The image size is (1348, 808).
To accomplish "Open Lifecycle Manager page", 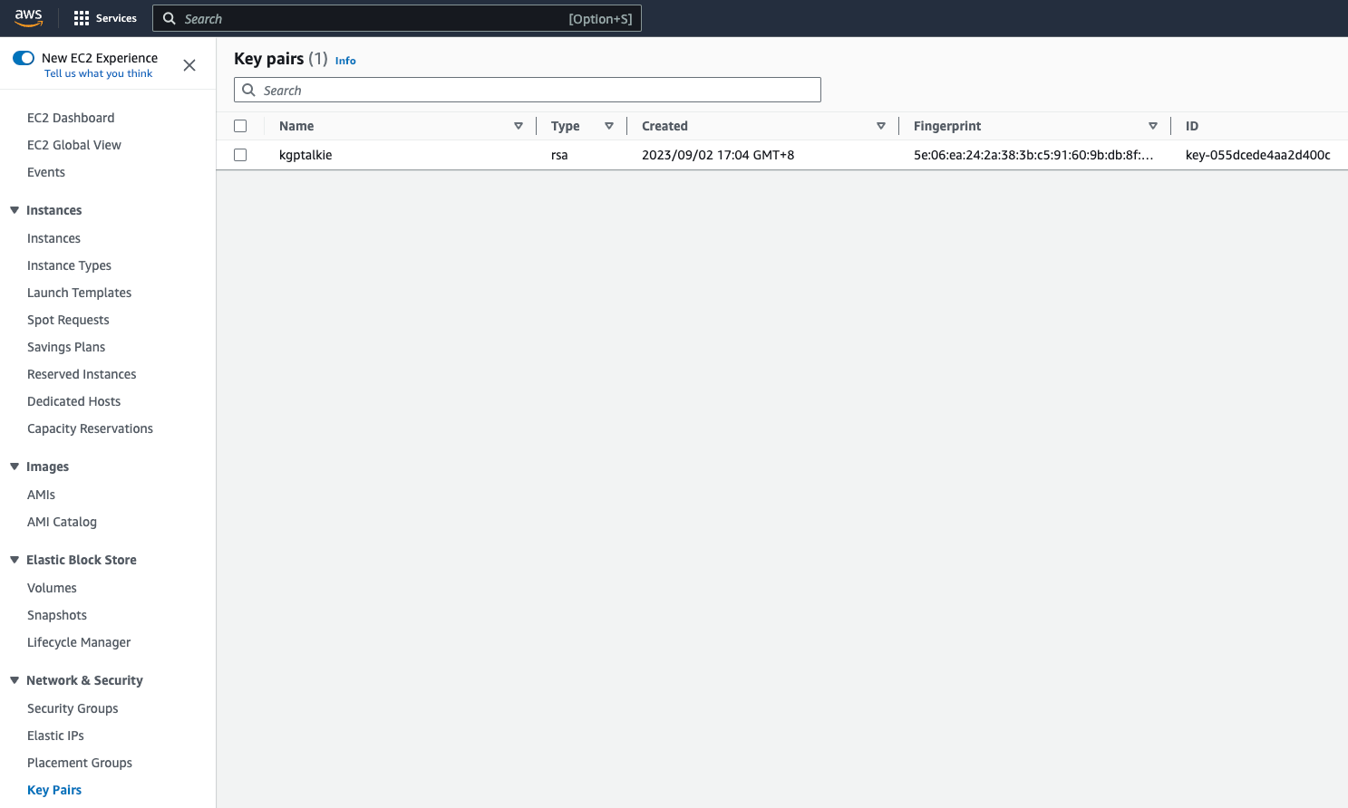I will [x=79, y=642].
